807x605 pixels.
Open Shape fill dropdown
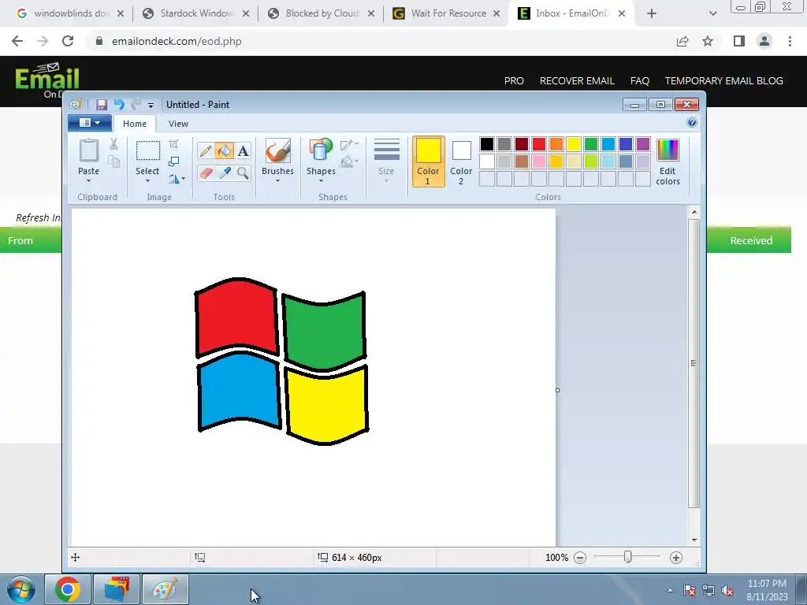(349, 161)
